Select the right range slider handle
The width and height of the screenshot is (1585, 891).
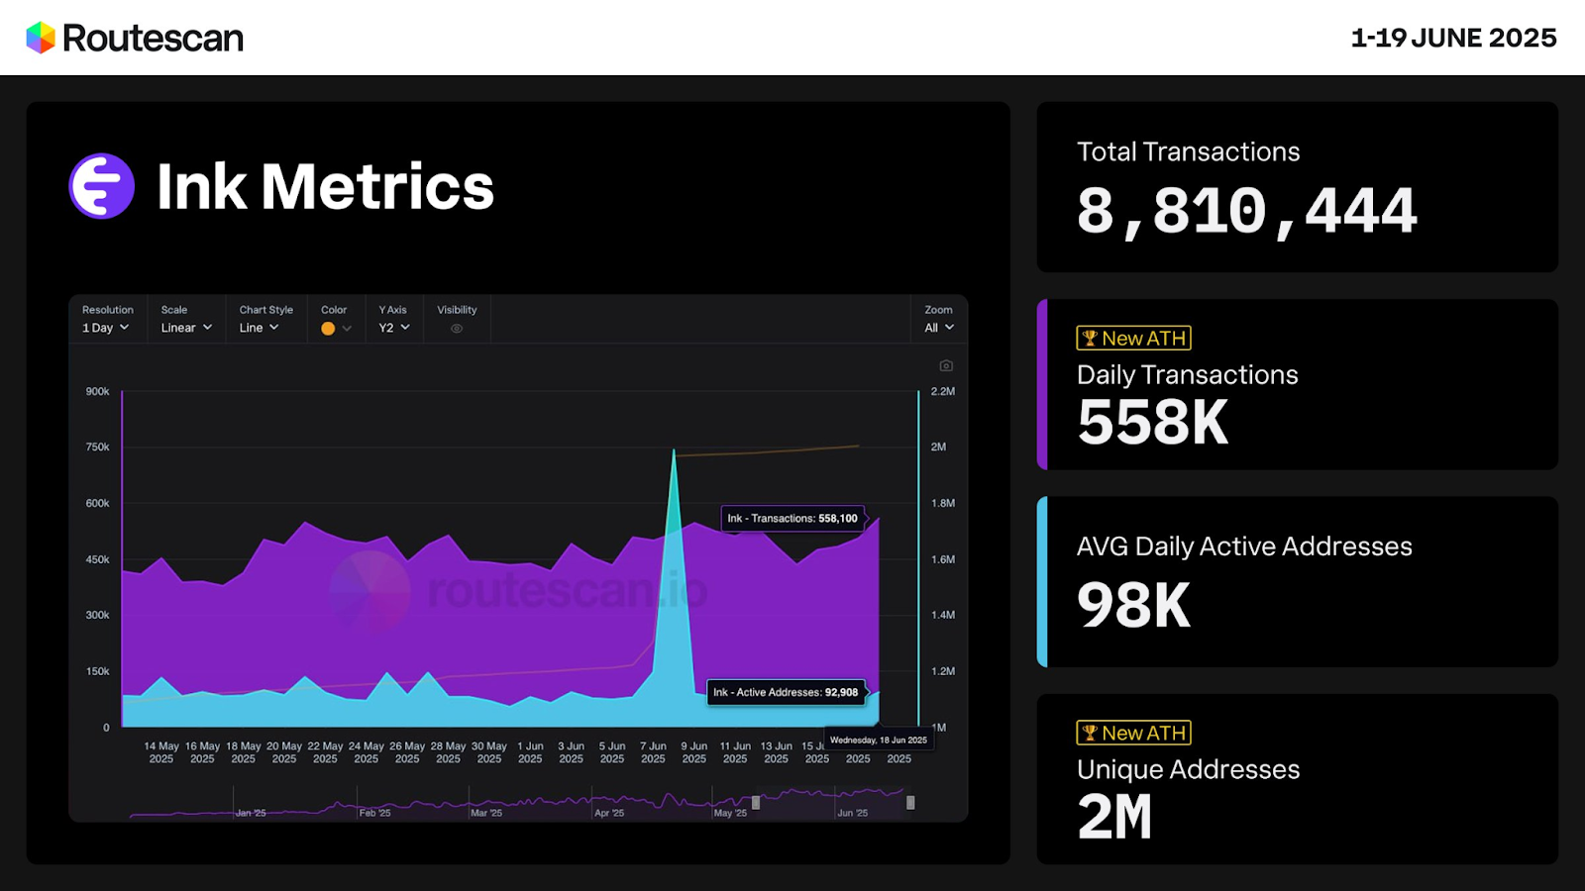click(x=910, y=803)
